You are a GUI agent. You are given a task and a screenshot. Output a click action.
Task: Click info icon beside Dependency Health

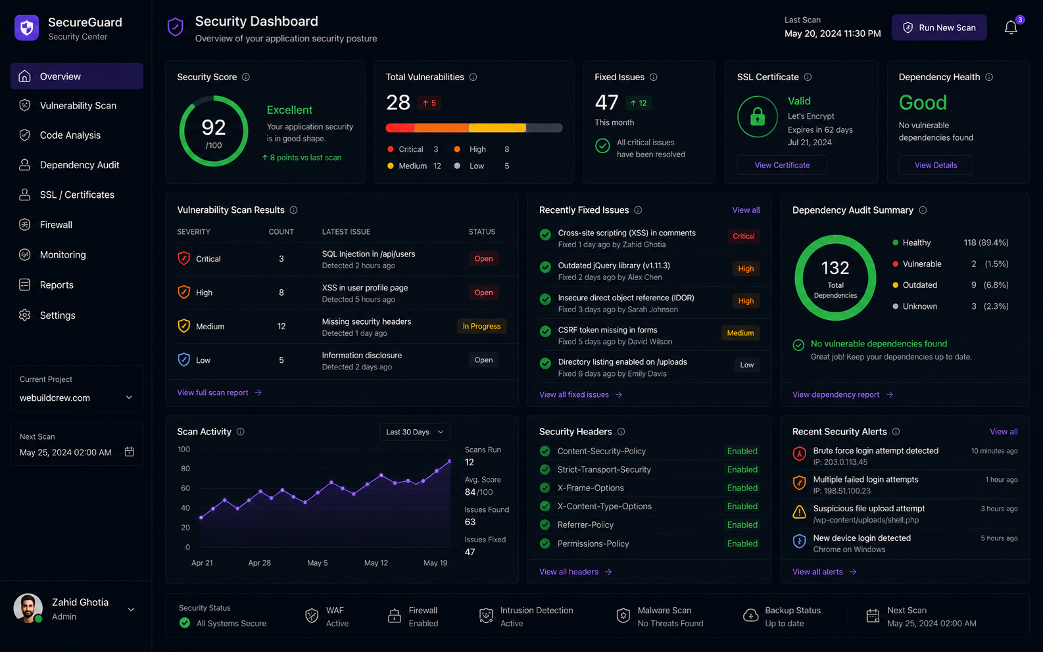[989, 77]
